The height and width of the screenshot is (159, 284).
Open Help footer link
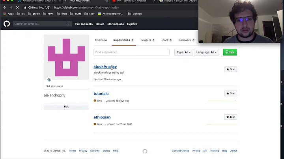point(116,151)
